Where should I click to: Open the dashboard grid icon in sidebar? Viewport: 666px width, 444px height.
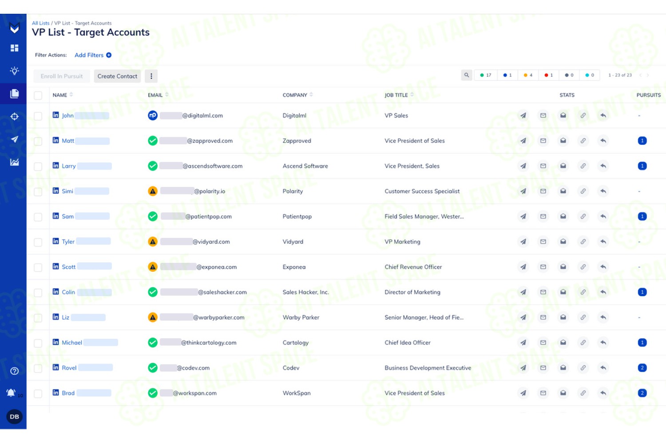point(14,48)
